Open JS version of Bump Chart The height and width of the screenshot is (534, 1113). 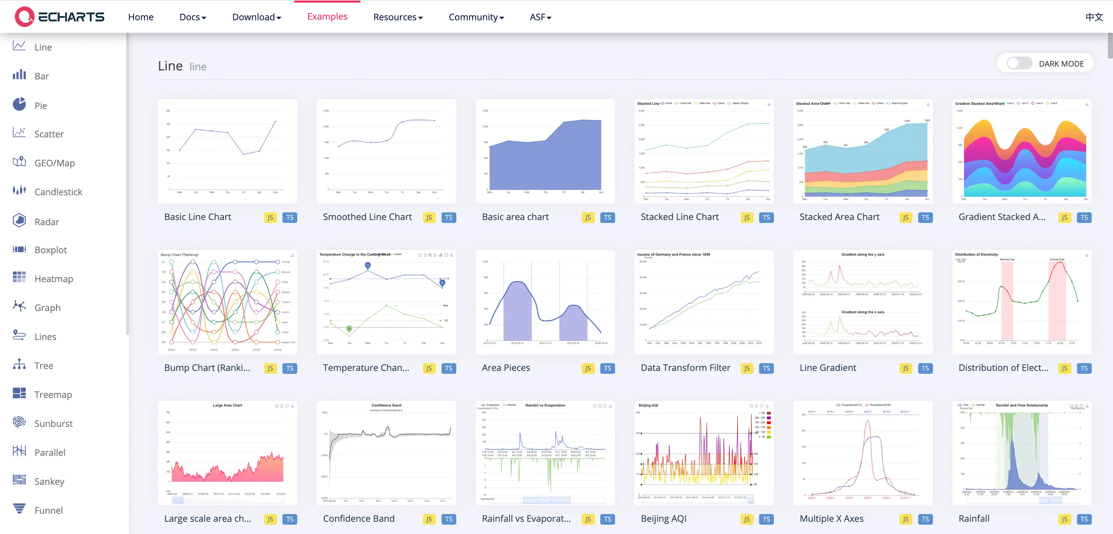[270, 368]
